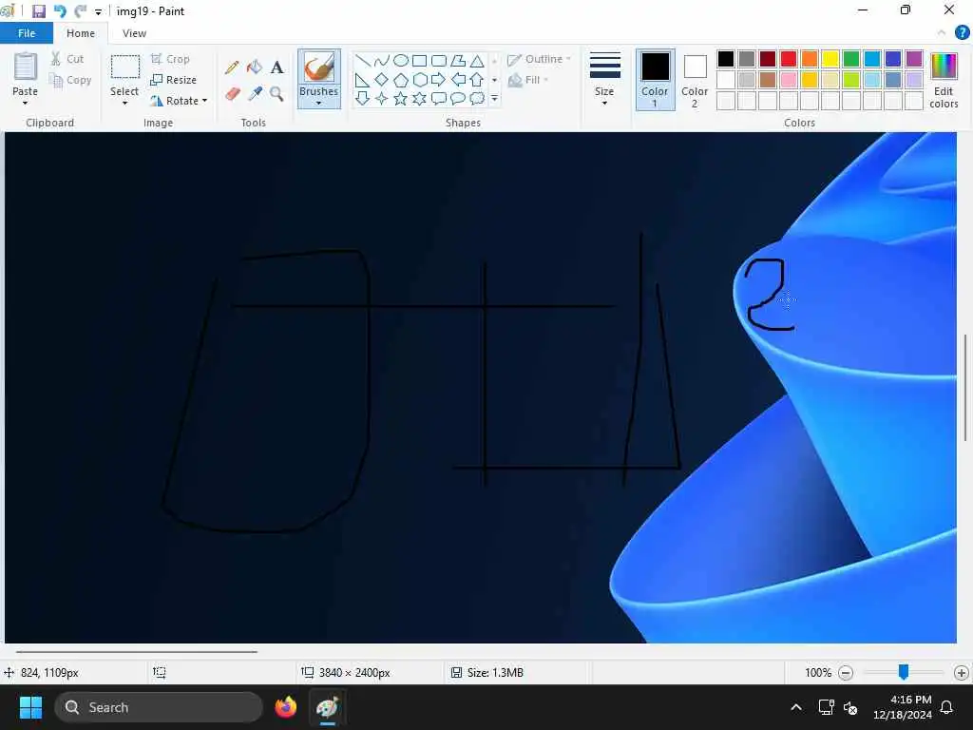Open the notifications bell icon
The width and height of the screenshot is (973, 730).
(946, 707)
